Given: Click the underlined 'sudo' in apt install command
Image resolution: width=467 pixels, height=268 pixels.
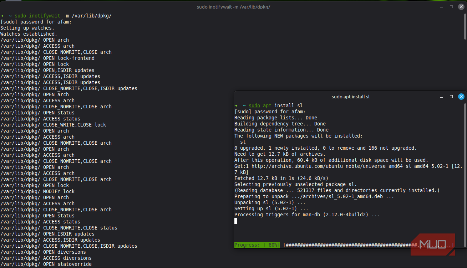Looking at the screenshot, I should tap(254, 106).
